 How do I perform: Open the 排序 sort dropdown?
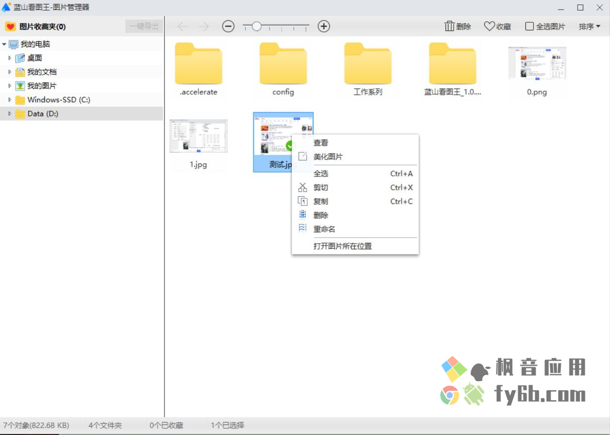click(589, 27)
